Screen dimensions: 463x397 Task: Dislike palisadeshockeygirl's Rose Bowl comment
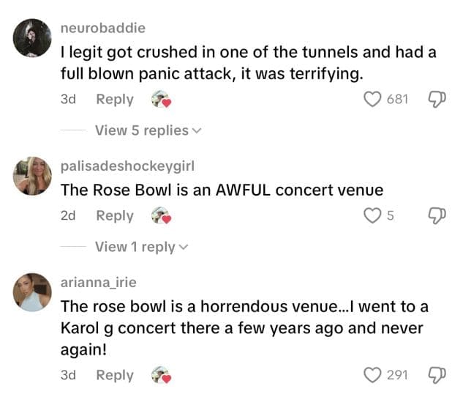click(436, 215)
